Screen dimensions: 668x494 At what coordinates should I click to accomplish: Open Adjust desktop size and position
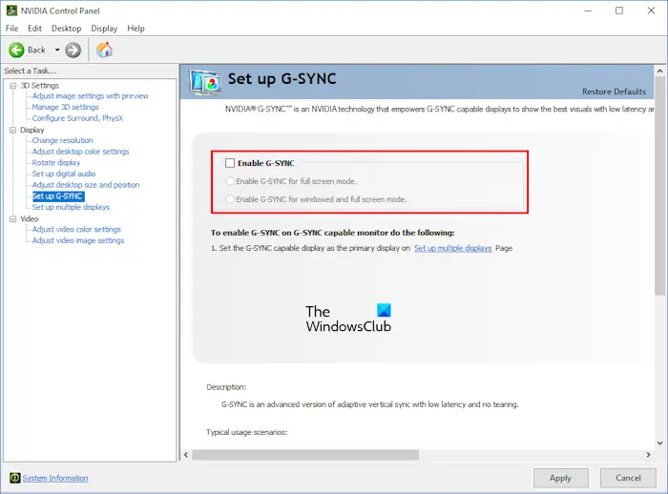pos(86,185)
